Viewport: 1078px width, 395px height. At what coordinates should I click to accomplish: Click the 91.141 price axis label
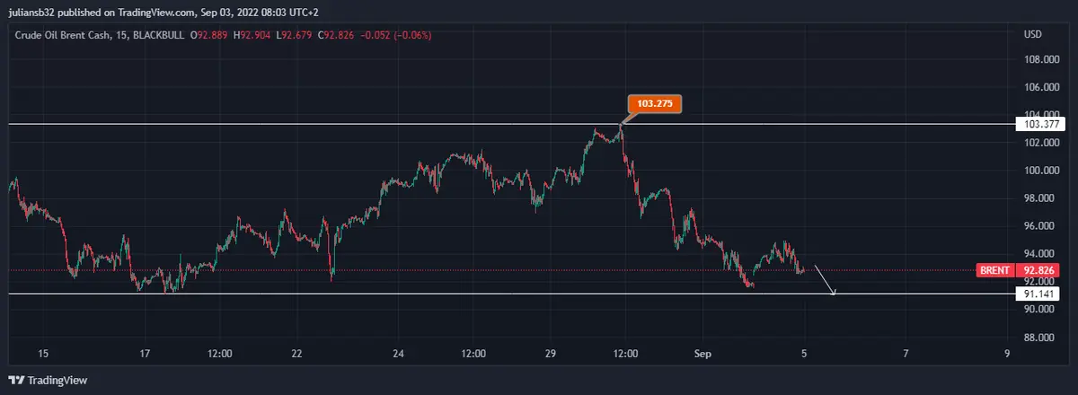pyautogui.click(x=1038, y=294)
